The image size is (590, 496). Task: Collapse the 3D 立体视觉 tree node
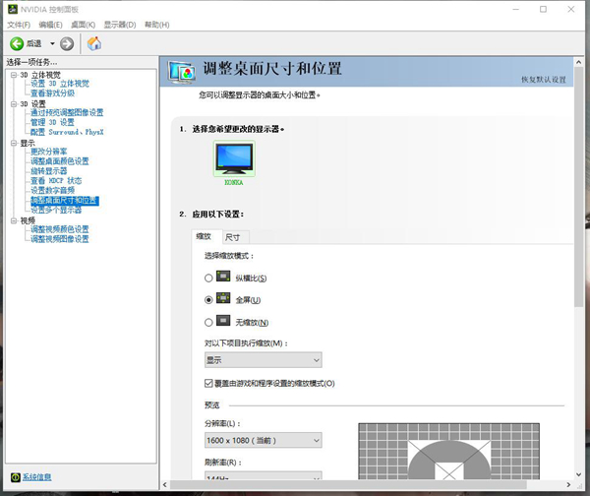coord(14,75)
